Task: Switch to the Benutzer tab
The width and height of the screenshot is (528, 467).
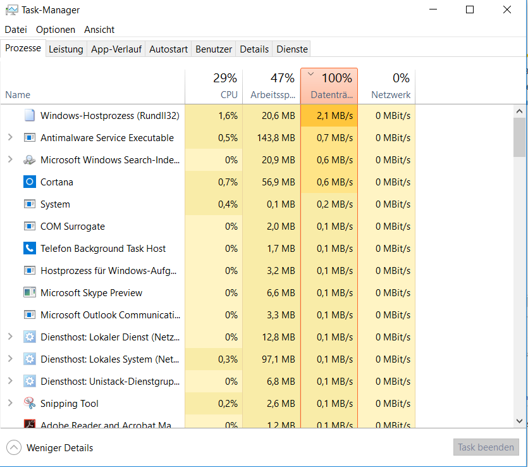Action: (x=214, y=49)
